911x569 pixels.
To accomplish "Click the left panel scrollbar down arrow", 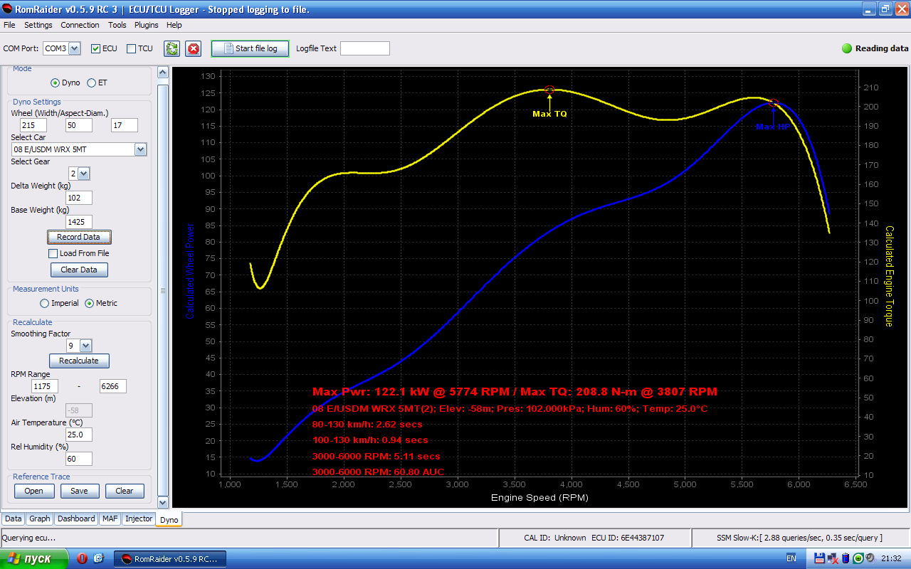I will 163,502.
